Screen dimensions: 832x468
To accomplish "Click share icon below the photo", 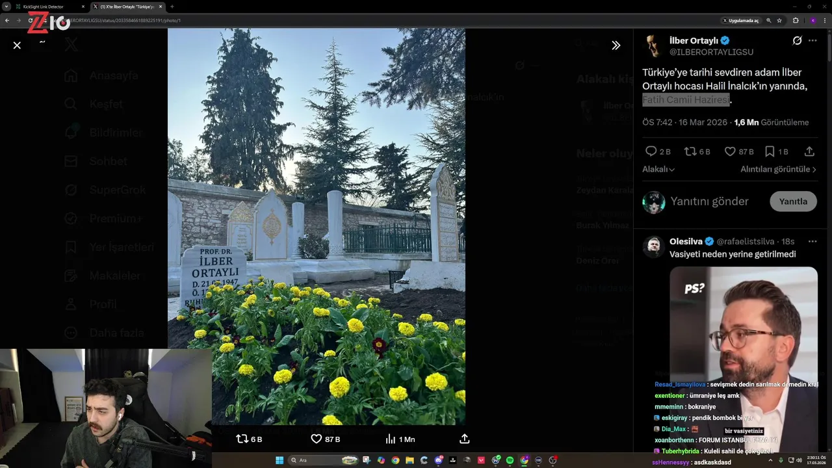I will [x=464, y=439].
